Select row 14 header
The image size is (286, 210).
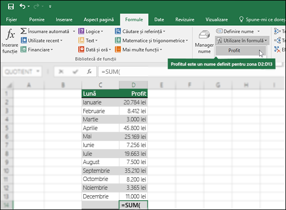(7, 205)
